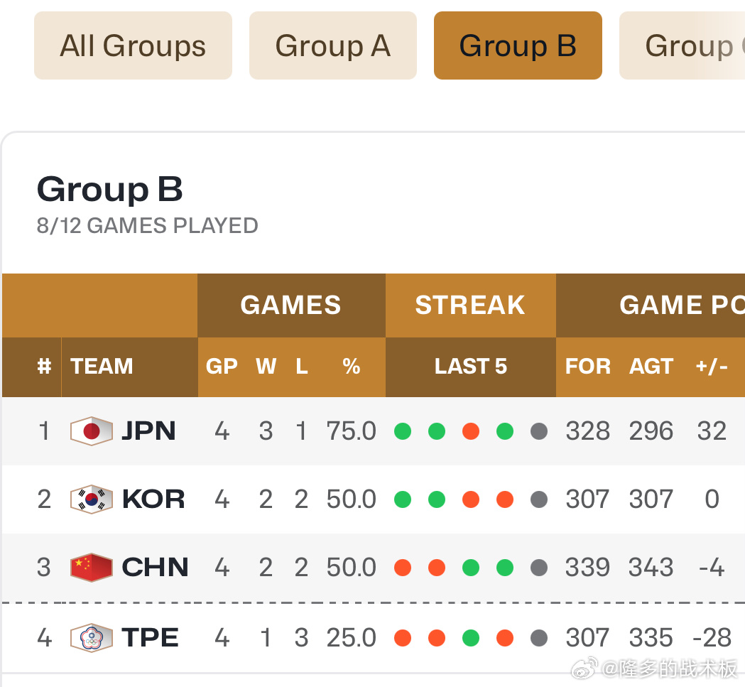The width and height of the screenshot is (745, 687).
Task: Switch to the All Groups tab
Action: point(133,45)
